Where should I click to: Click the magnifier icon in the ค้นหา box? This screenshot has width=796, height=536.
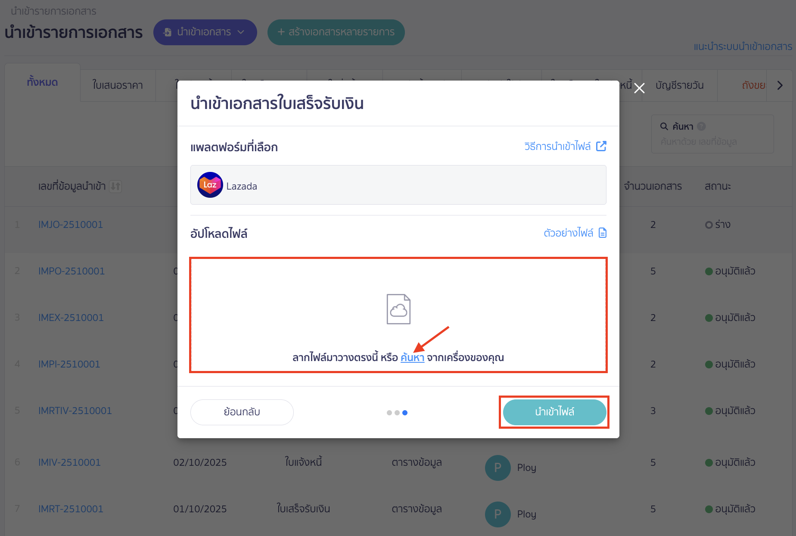click(663, 126)
